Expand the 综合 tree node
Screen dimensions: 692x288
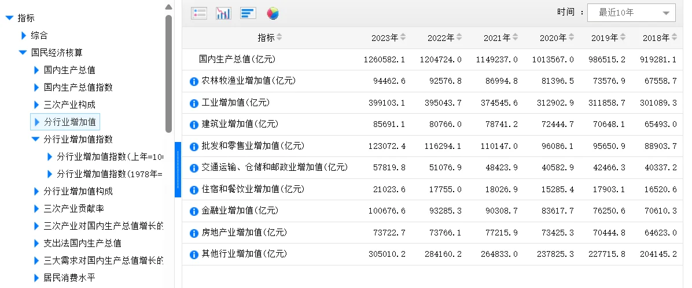24,35
